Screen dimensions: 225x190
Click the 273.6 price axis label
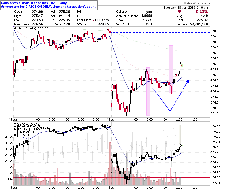coord(215,114)
